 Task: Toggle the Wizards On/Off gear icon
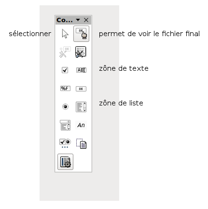[x=65, y=162]
